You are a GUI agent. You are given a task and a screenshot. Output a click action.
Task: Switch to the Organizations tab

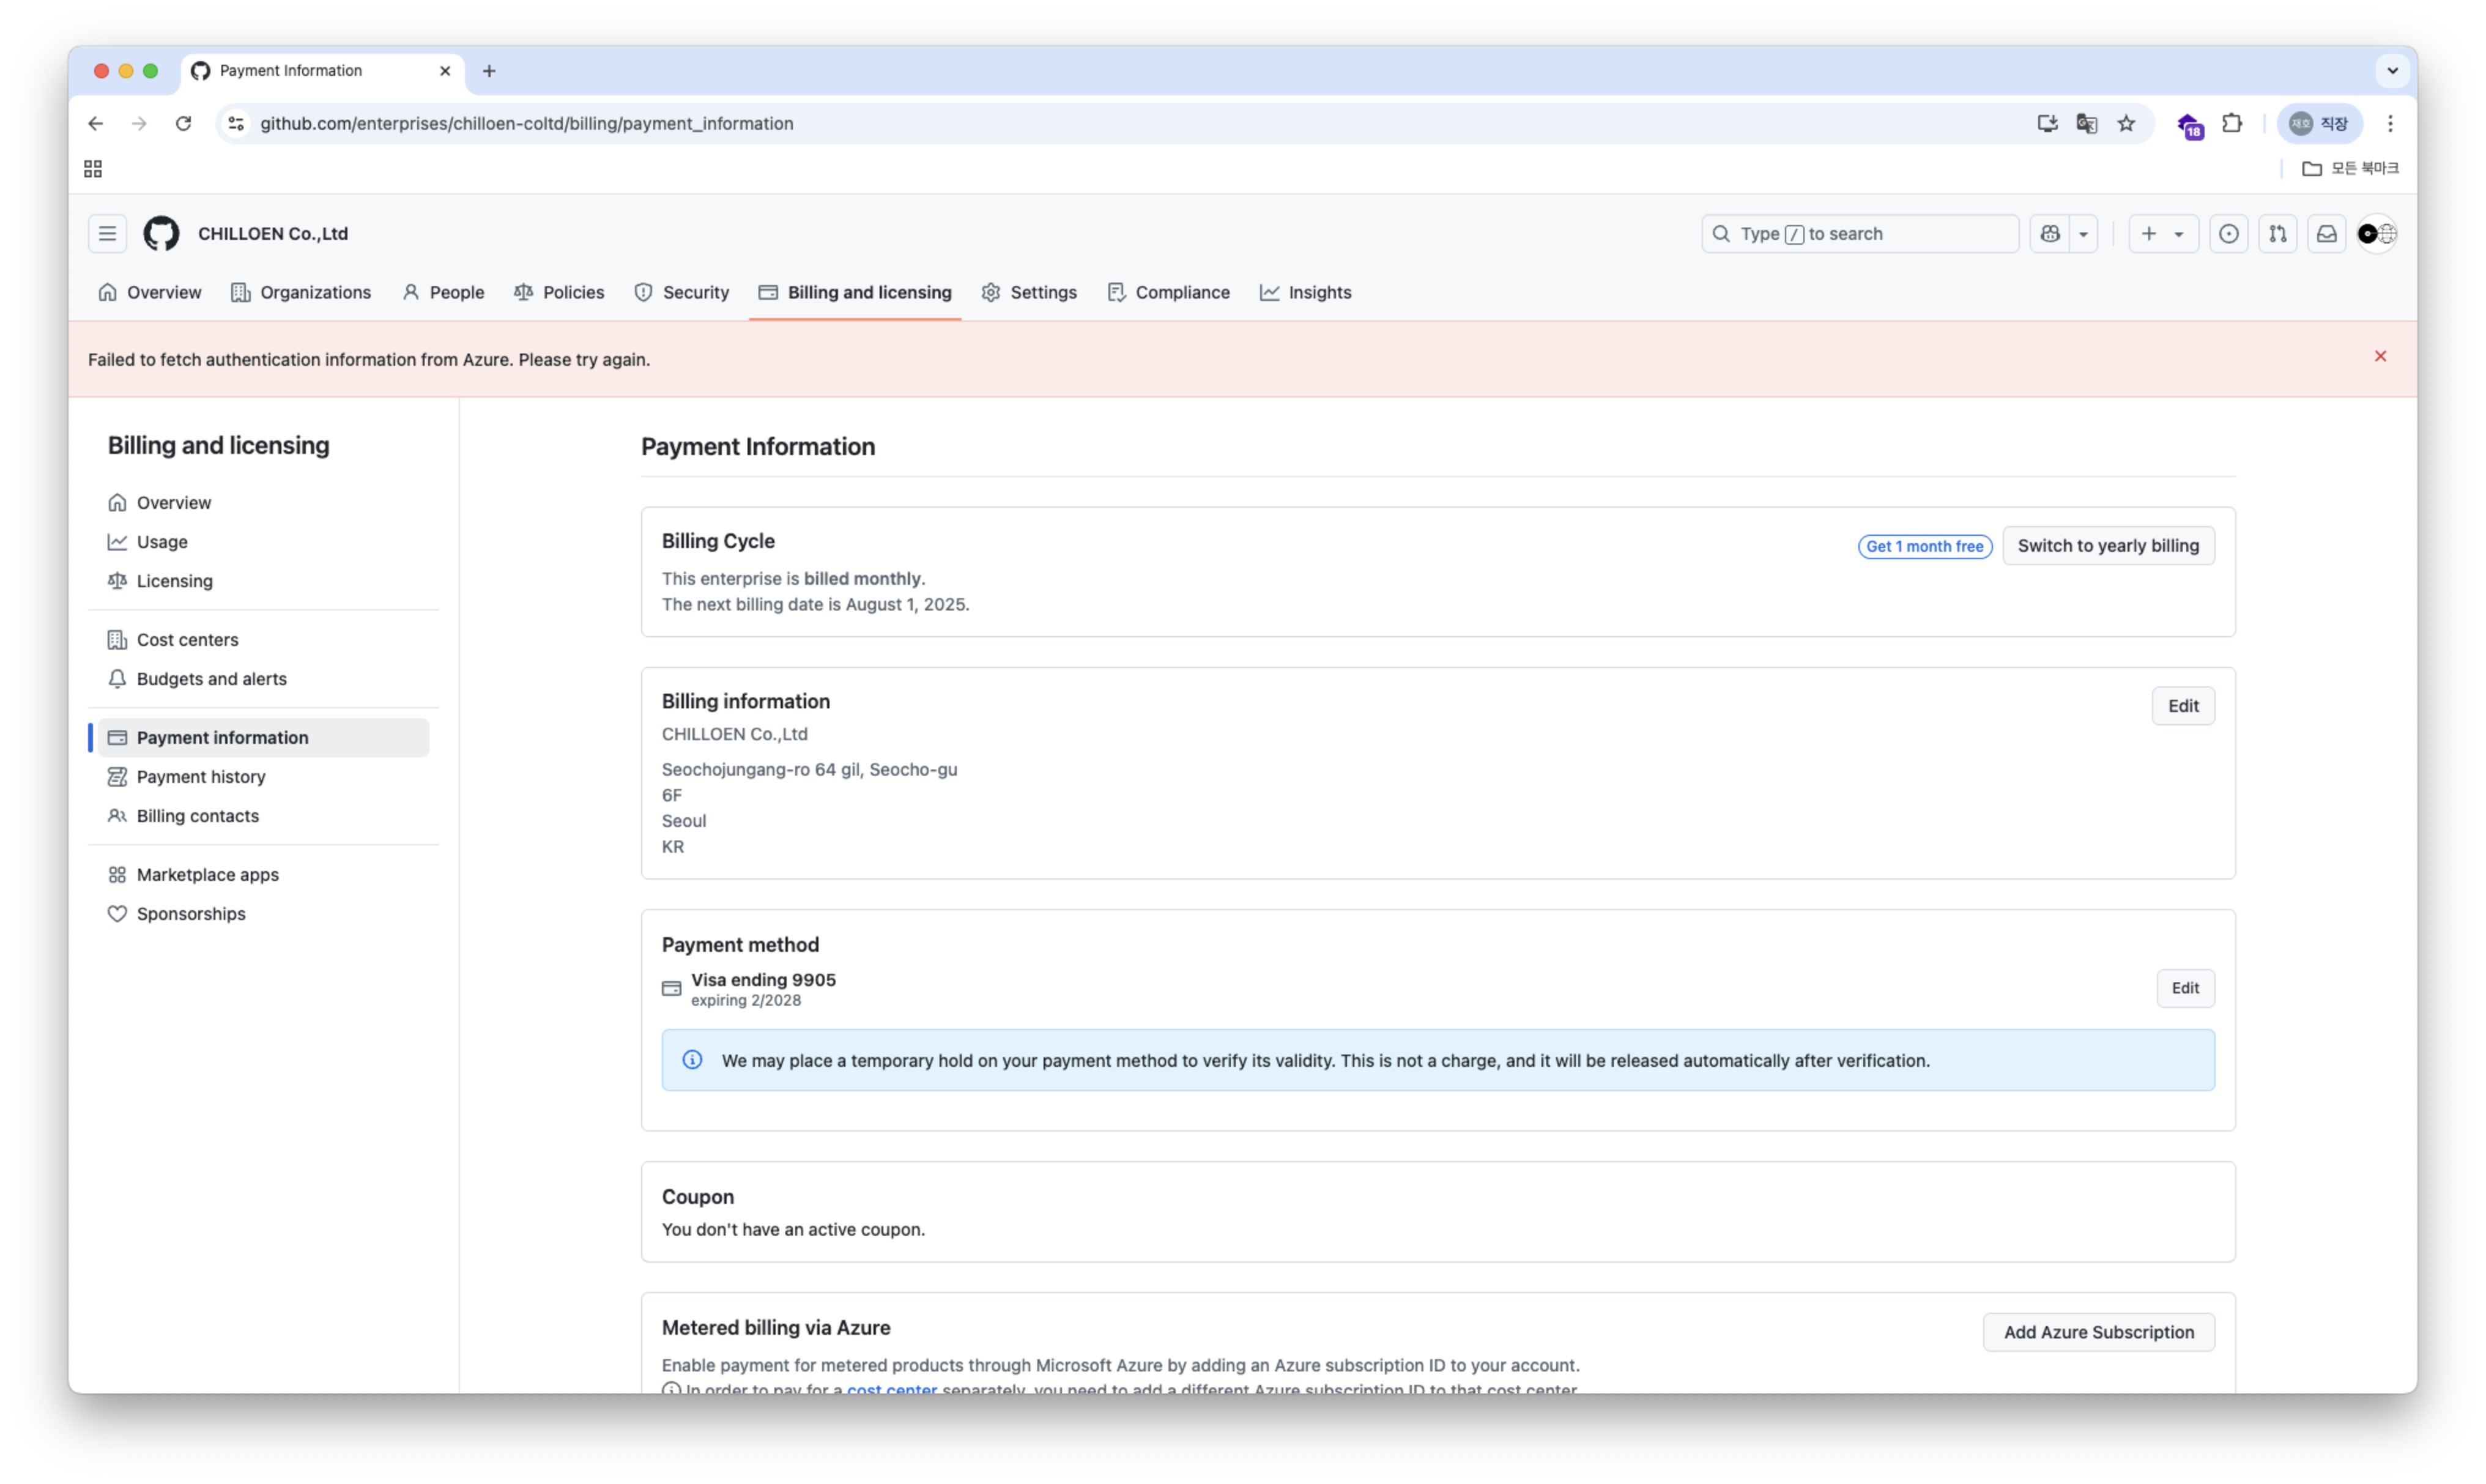[301, 292]
